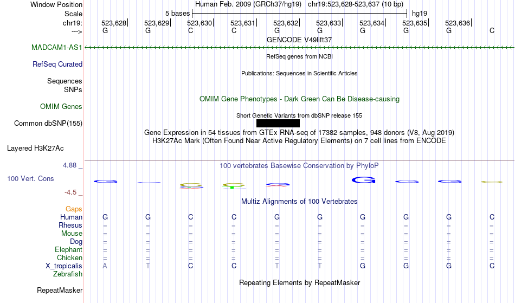Image resolution: width=515 pixels, height=303 pixels.
Task: Click position label 523,631 on the ruler
Action: pyautogui.click(x=243, y=23)
